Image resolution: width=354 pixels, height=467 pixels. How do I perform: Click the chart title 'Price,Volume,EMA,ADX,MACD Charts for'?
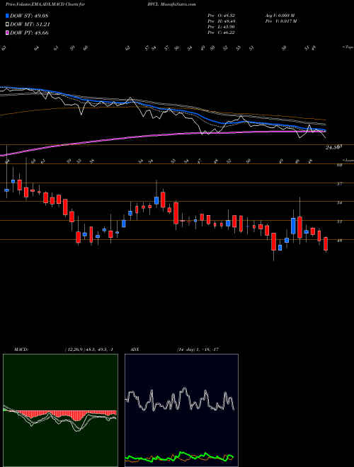[x=45, y=4]
